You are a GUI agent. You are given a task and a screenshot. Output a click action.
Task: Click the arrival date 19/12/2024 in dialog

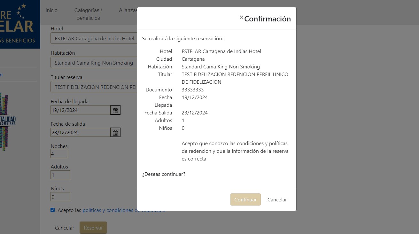(195, 97)
